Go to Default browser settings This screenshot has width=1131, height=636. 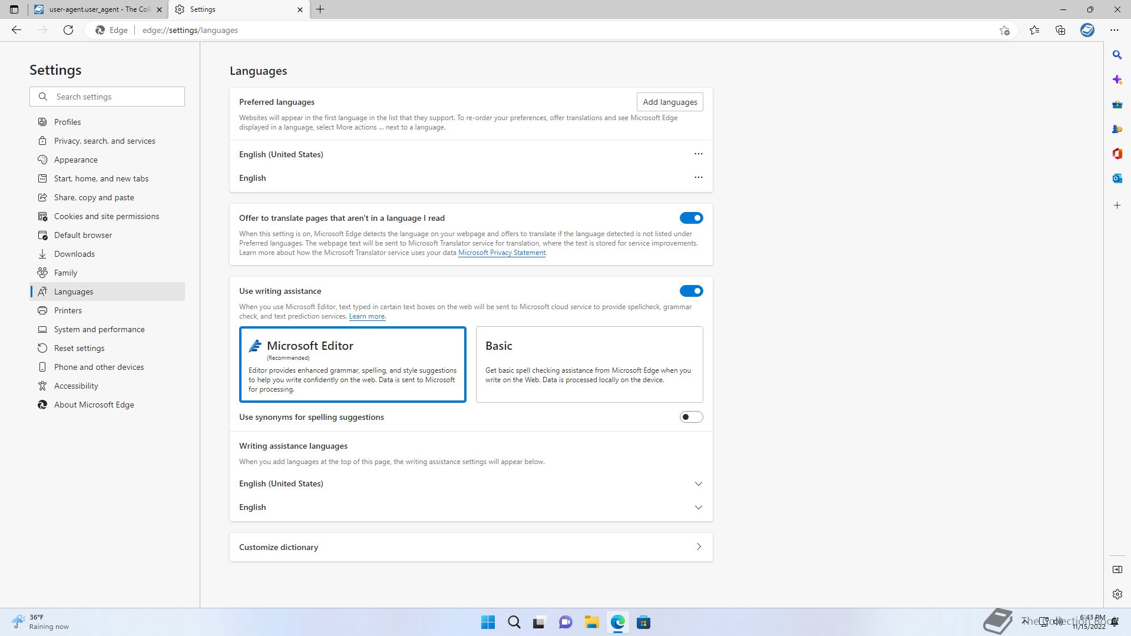107,235
